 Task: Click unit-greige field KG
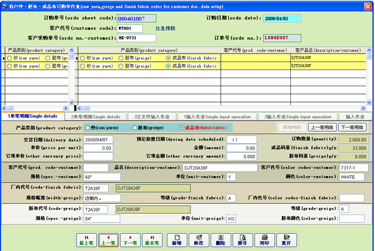tap(231, 218)
